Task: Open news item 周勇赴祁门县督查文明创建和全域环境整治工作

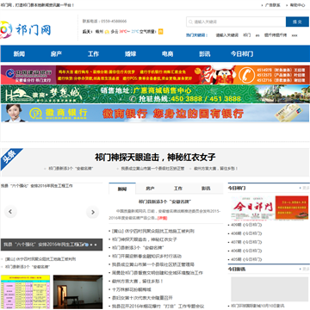Action: (x=158, y=273)
